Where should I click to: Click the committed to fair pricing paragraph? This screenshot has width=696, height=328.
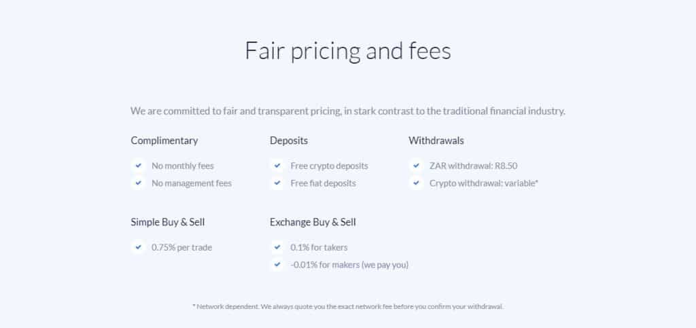[348, 111]
